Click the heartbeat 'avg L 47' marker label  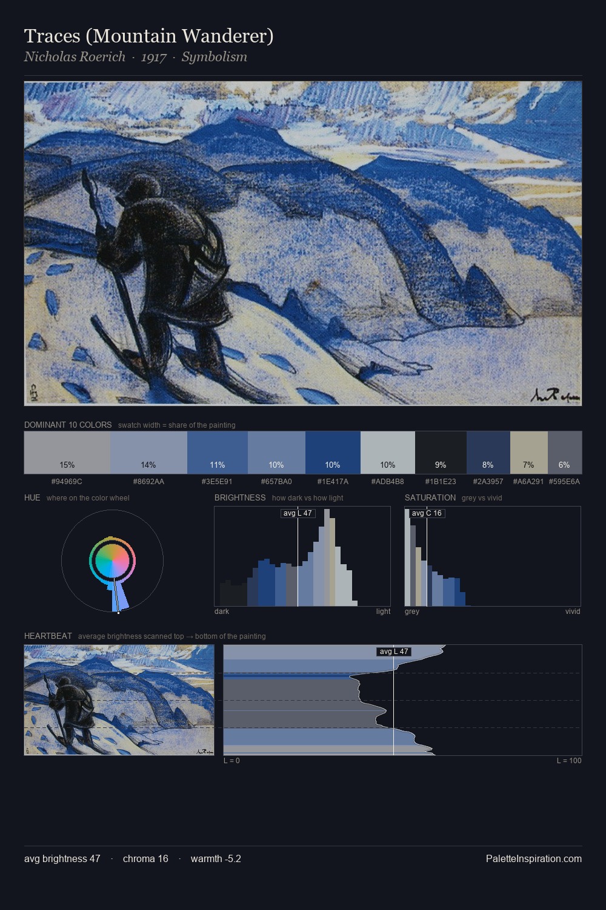[394, 652]
